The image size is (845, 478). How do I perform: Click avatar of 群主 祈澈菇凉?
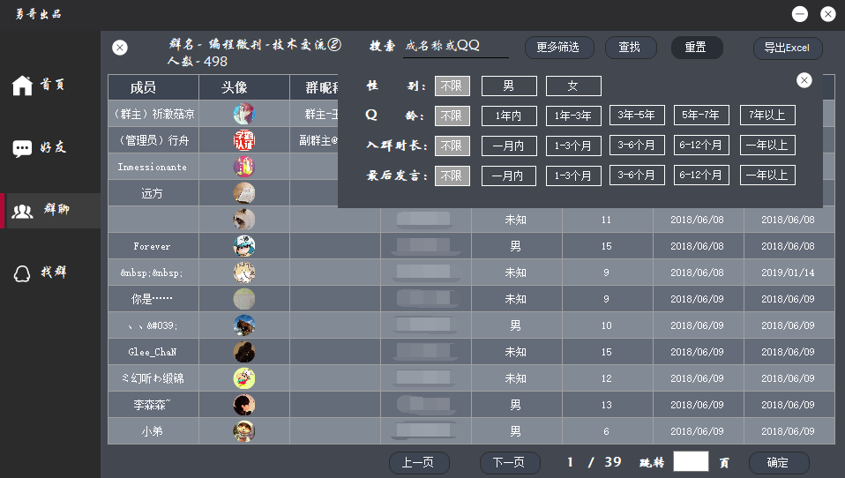(x=244, y=114)
